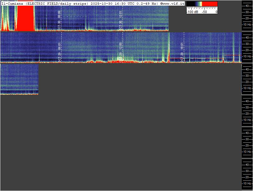This screenshot has height=191, width=253.
Task: Select the OCT 30 12:01 time marker
Action: tap(121, 19)
